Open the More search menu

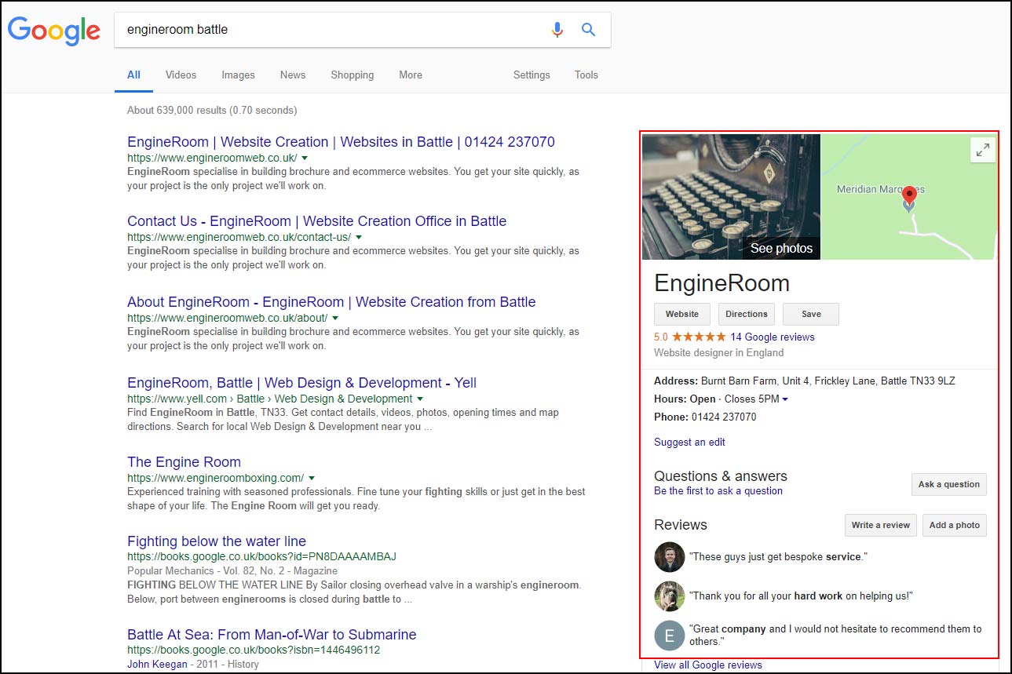pyautogui.click(x=410, y=75)
